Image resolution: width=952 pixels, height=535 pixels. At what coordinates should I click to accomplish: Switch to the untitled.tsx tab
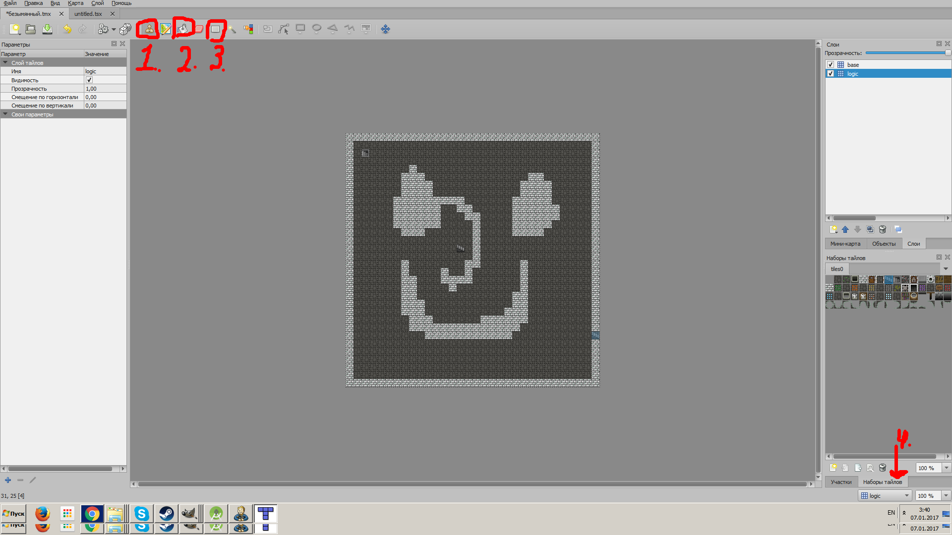(88, 14)
